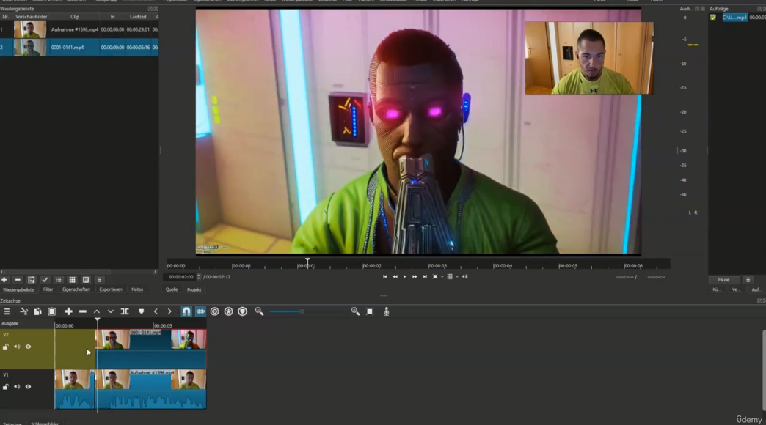766x425 pixels.
Task: Switch to the Filter tab
Action: coord(48,289)
